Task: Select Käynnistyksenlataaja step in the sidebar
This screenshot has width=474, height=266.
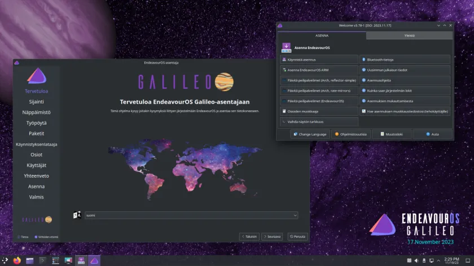Action: pyautogui.click(x=36, y=145)
